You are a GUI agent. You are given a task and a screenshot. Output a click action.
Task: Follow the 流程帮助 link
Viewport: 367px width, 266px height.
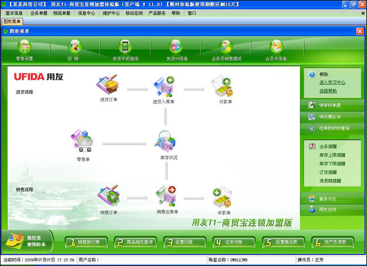[x=328, y=91]
